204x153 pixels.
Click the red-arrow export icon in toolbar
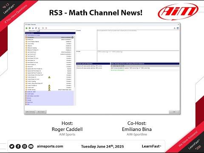[46, 28]
